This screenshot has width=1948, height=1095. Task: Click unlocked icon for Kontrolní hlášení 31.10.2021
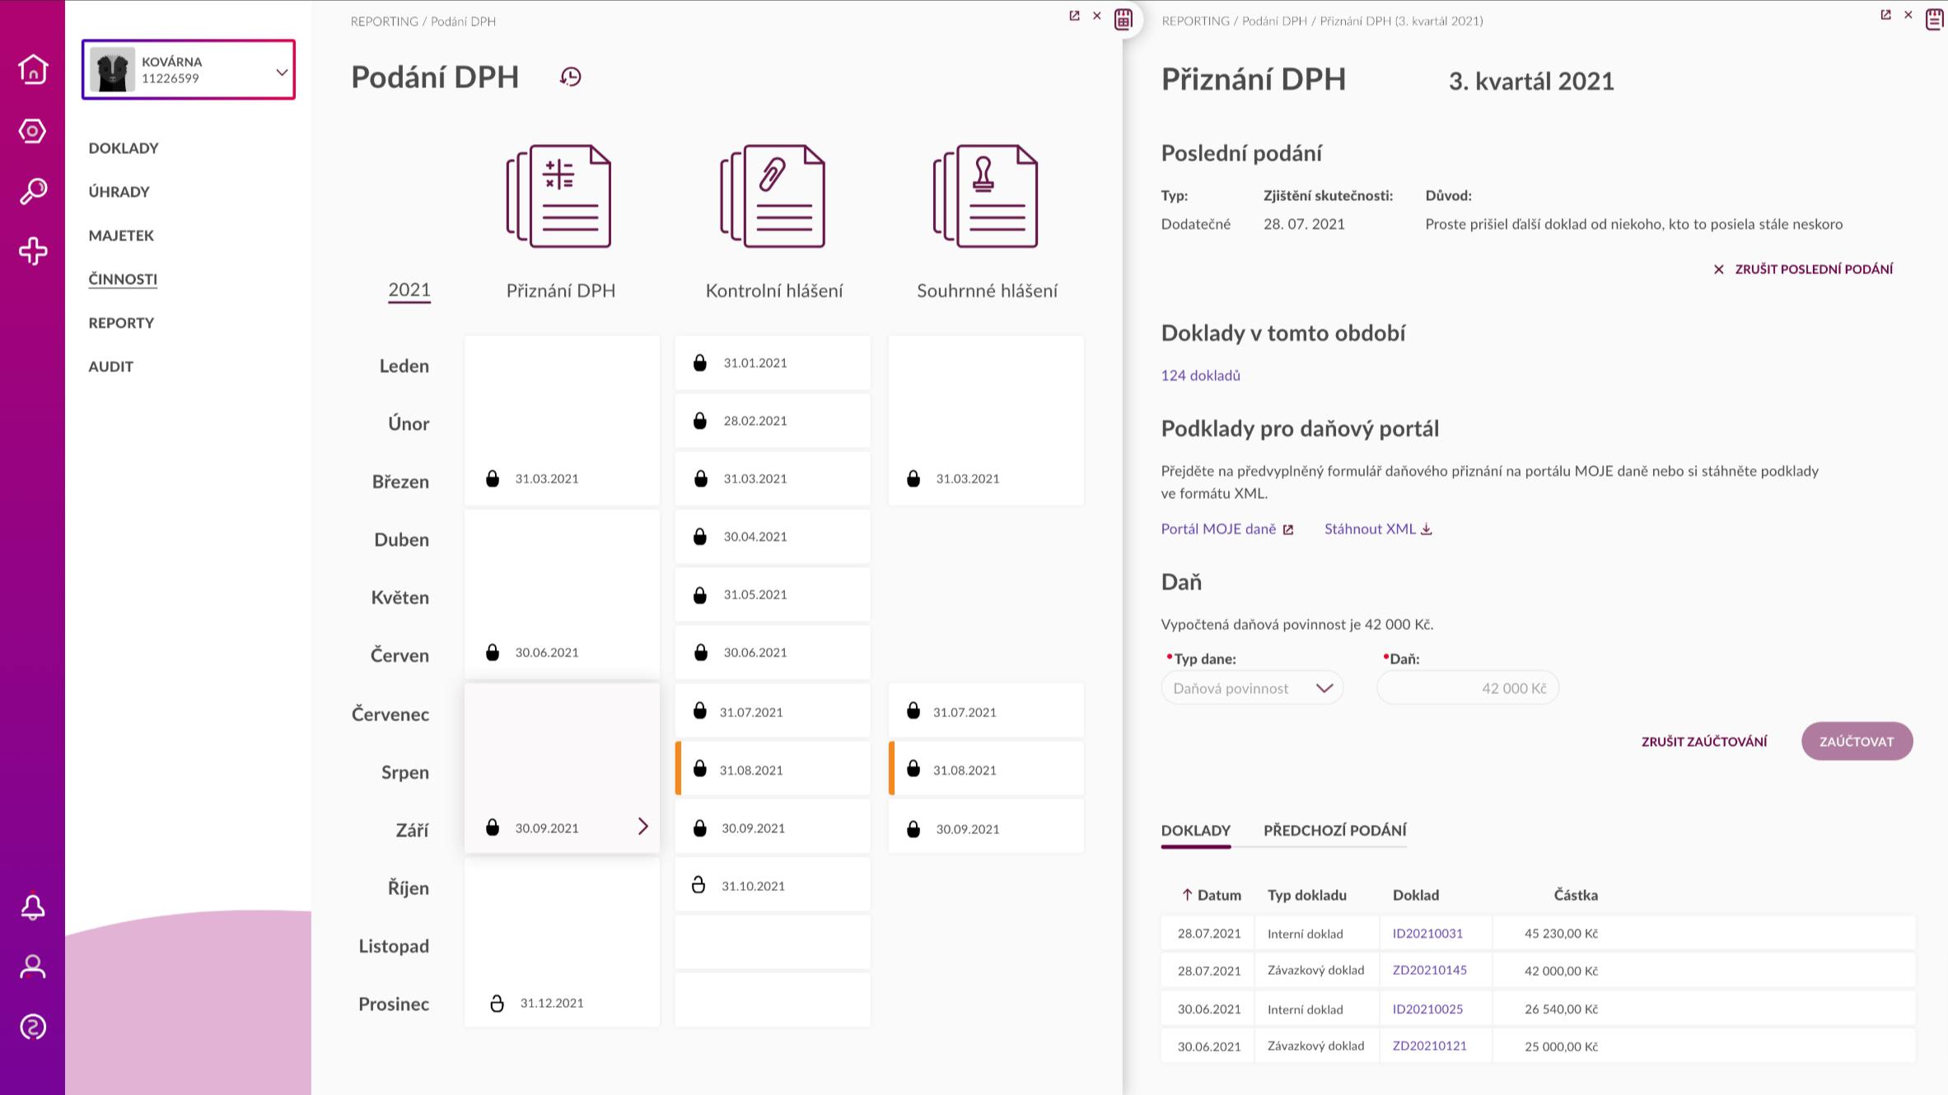[698, 885]
